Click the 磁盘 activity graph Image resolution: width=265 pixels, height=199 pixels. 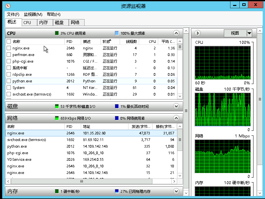[223, 109]
